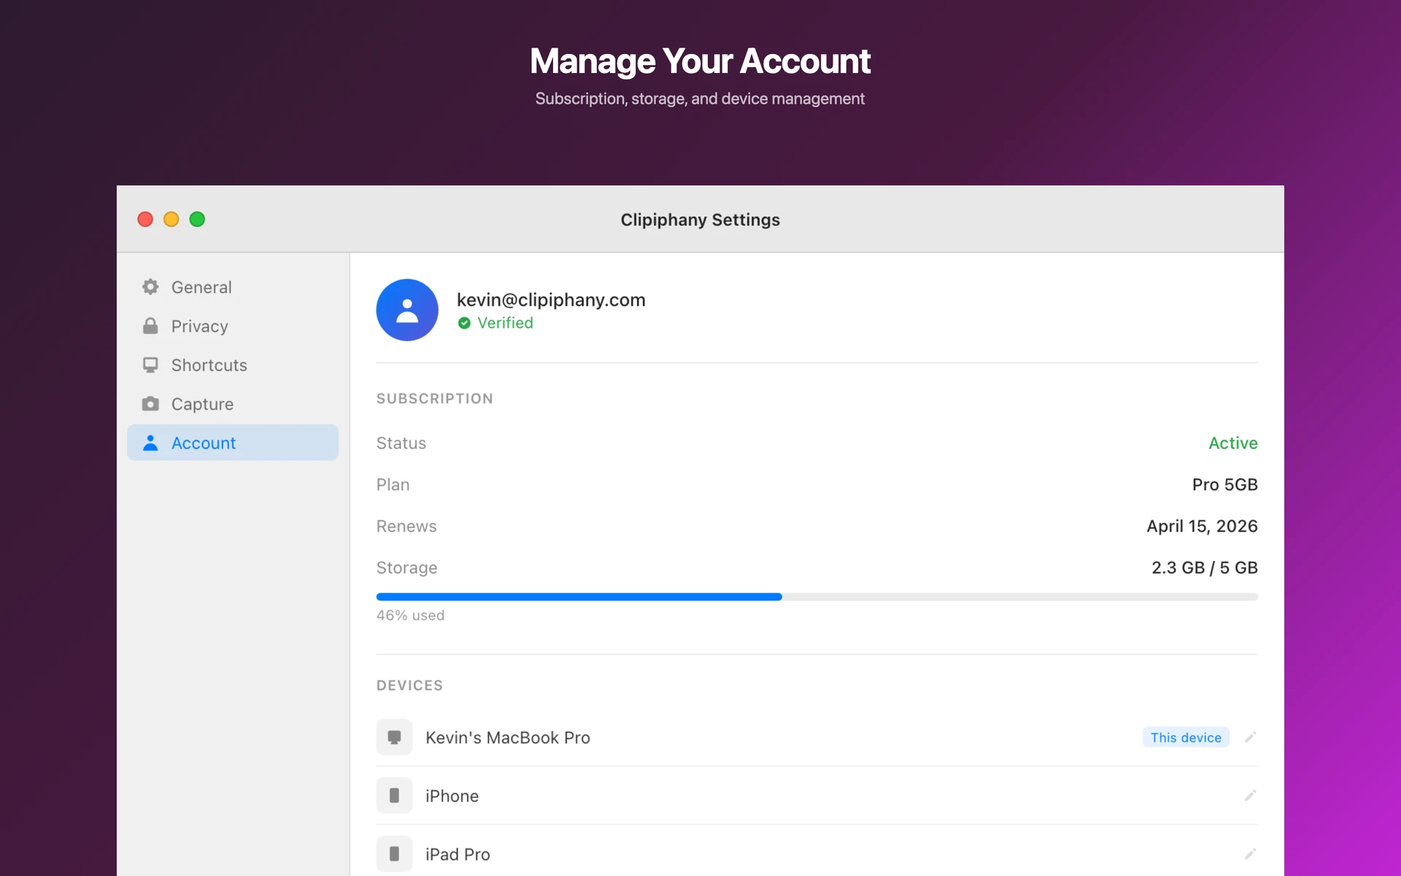Edit Kevin's MacBook Pro name with pencil
This screenshot has height=876, width=1401.
point(1250,737)
